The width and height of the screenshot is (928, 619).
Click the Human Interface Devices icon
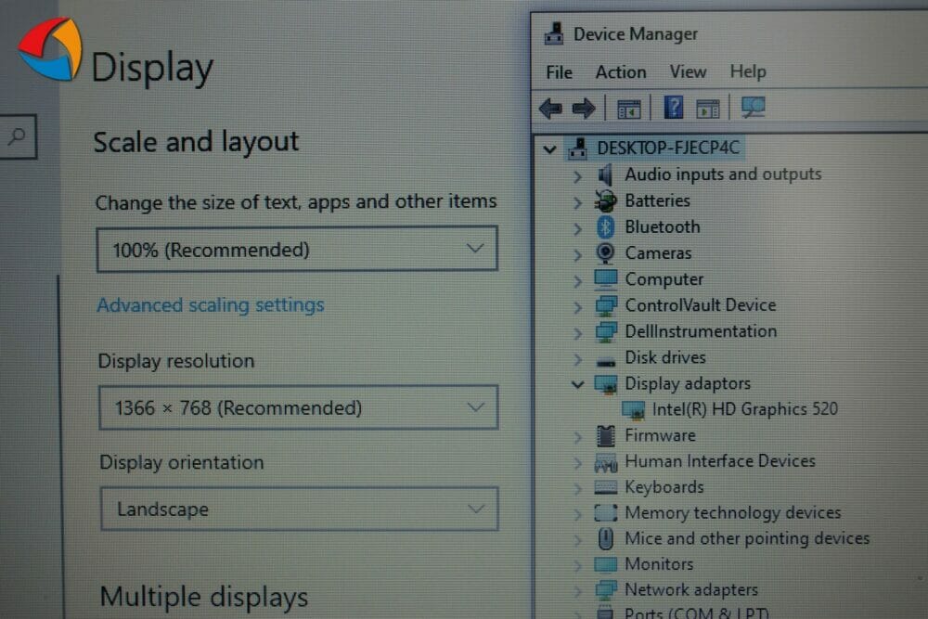[605, 462]
